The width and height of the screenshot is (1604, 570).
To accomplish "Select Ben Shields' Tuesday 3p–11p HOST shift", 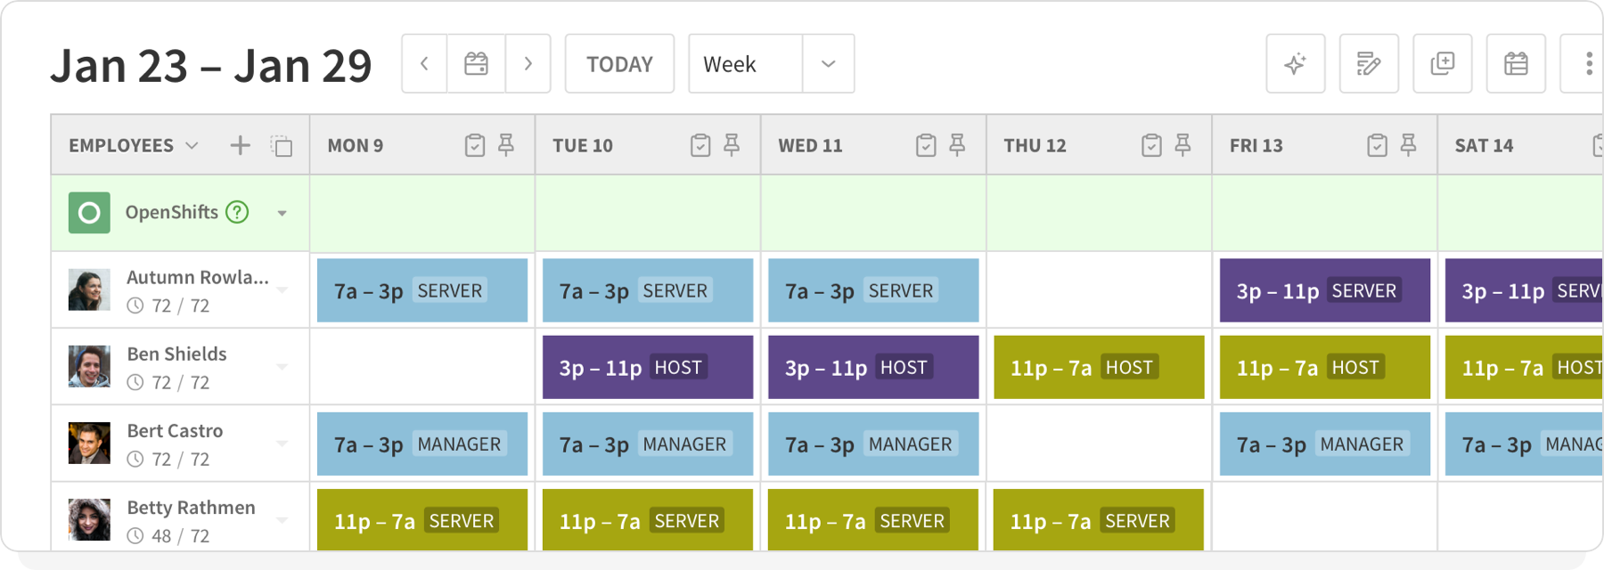I will (648, 367).
